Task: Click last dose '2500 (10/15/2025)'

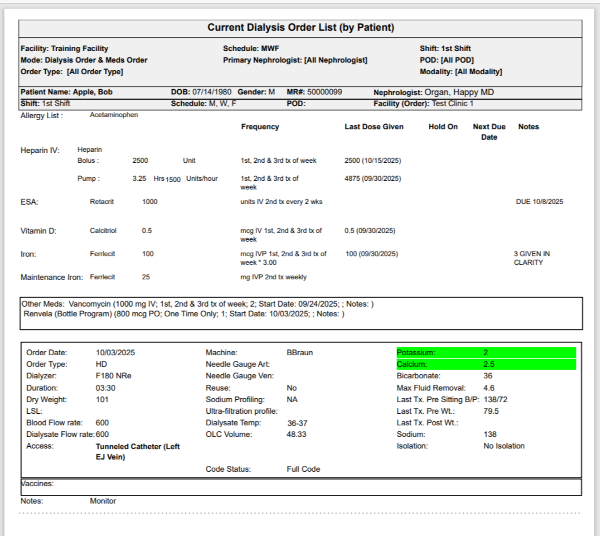Action: pyautogui.click(x=373, y=160)
